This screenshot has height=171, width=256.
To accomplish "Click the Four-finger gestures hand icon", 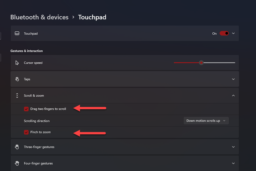I will click(17, 163).
